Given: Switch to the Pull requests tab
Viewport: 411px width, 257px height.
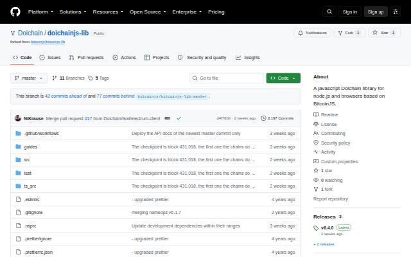Looking at the screenshot, I should coord(86,57).
